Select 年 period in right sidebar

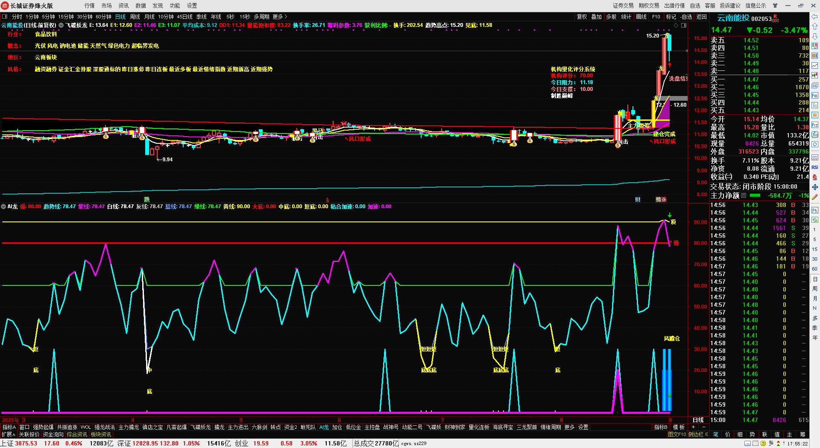click(x=815, y=337)
